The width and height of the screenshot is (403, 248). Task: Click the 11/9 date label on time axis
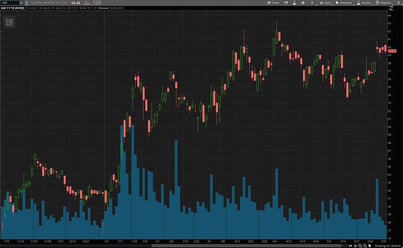pyautogui.click(x=6, y=242)
